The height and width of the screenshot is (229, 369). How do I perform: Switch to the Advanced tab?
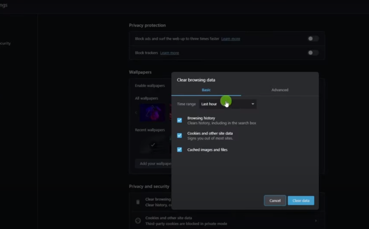point(280,90)
